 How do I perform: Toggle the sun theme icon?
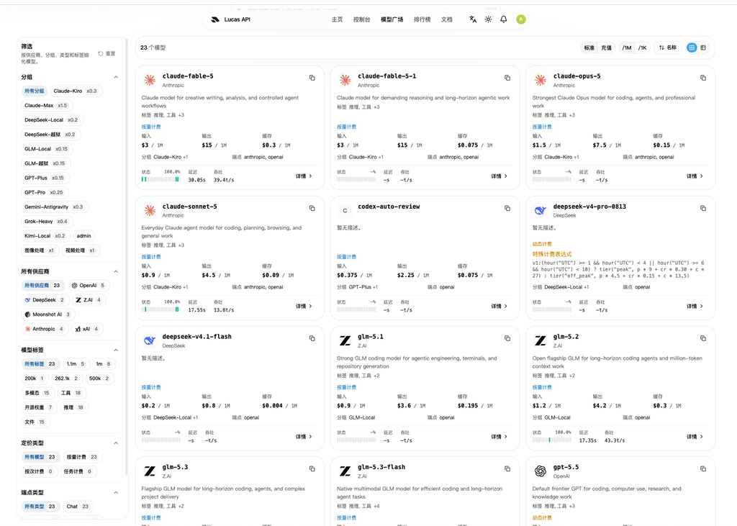click(x=489, y=19)
